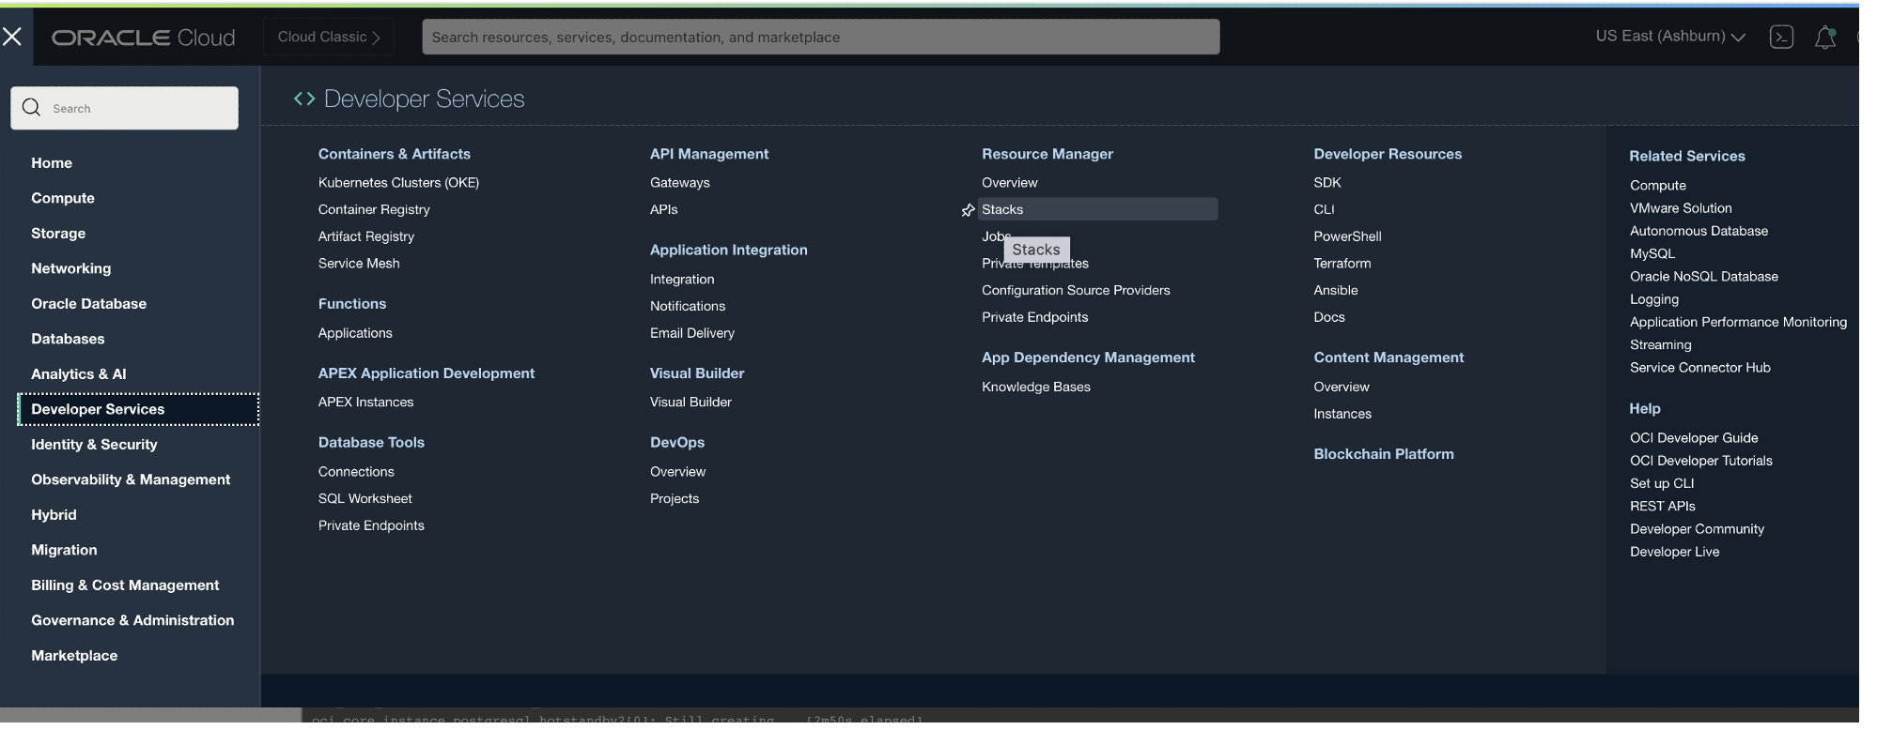
Task: Open Gateways under API Management
Action: click(680, 183)
